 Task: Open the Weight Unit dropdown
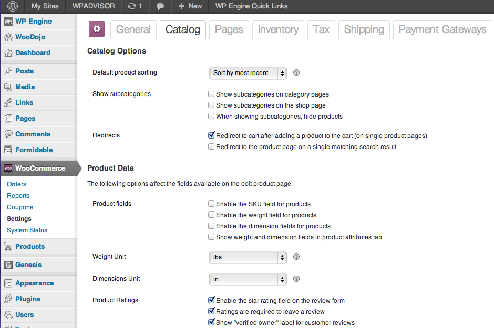(x=248, y=257)
